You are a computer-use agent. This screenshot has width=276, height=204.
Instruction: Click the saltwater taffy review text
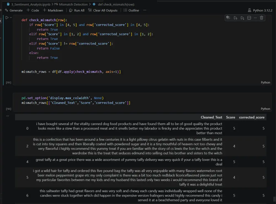[x=131, y=195]
